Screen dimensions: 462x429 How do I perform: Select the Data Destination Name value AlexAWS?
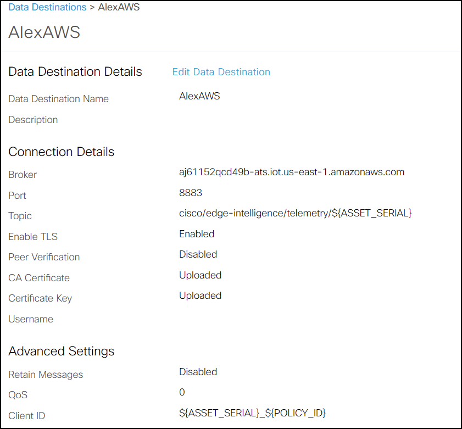tap(199, 96)
